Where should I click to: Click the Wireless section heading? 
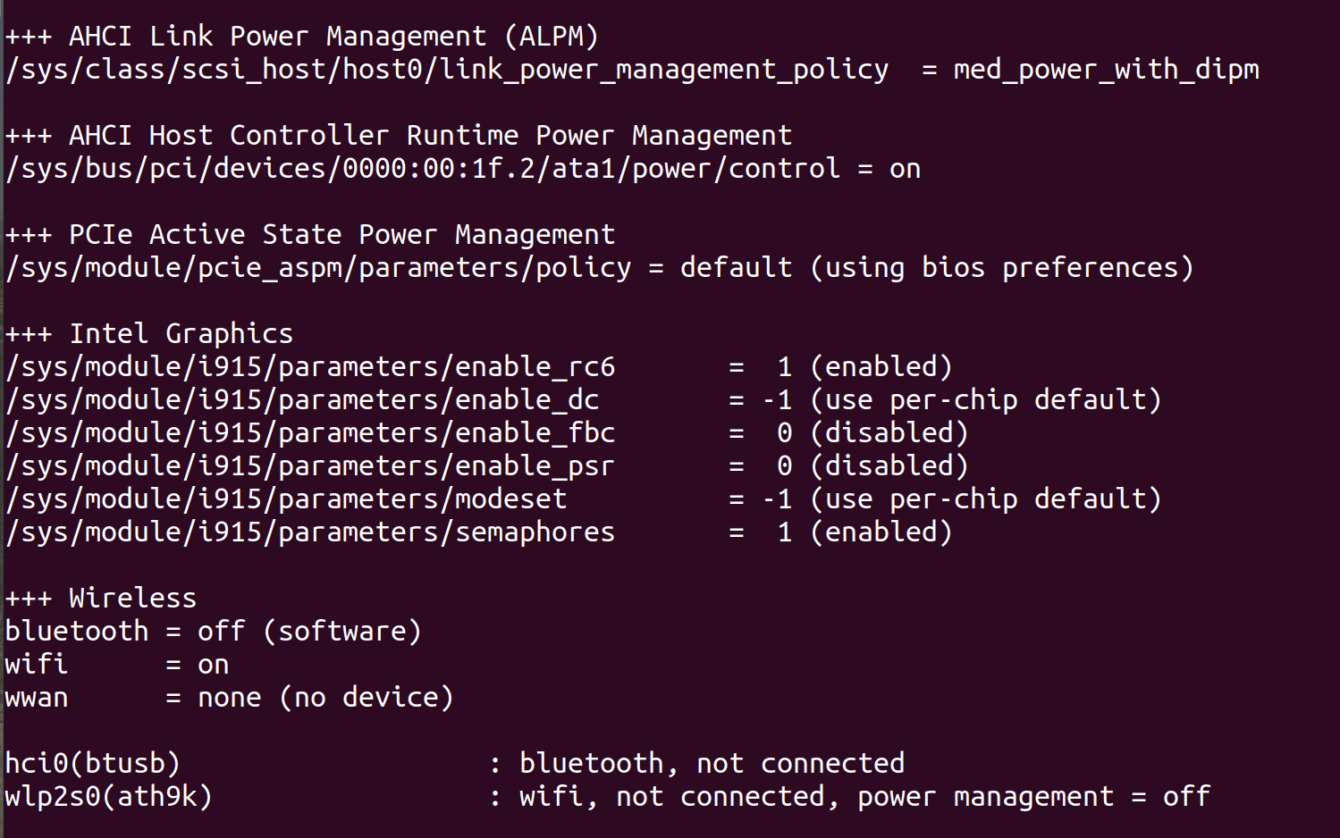click(100, 599)
